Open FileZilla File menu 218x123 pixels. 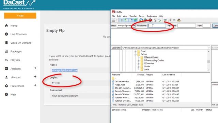click(113, 16)
